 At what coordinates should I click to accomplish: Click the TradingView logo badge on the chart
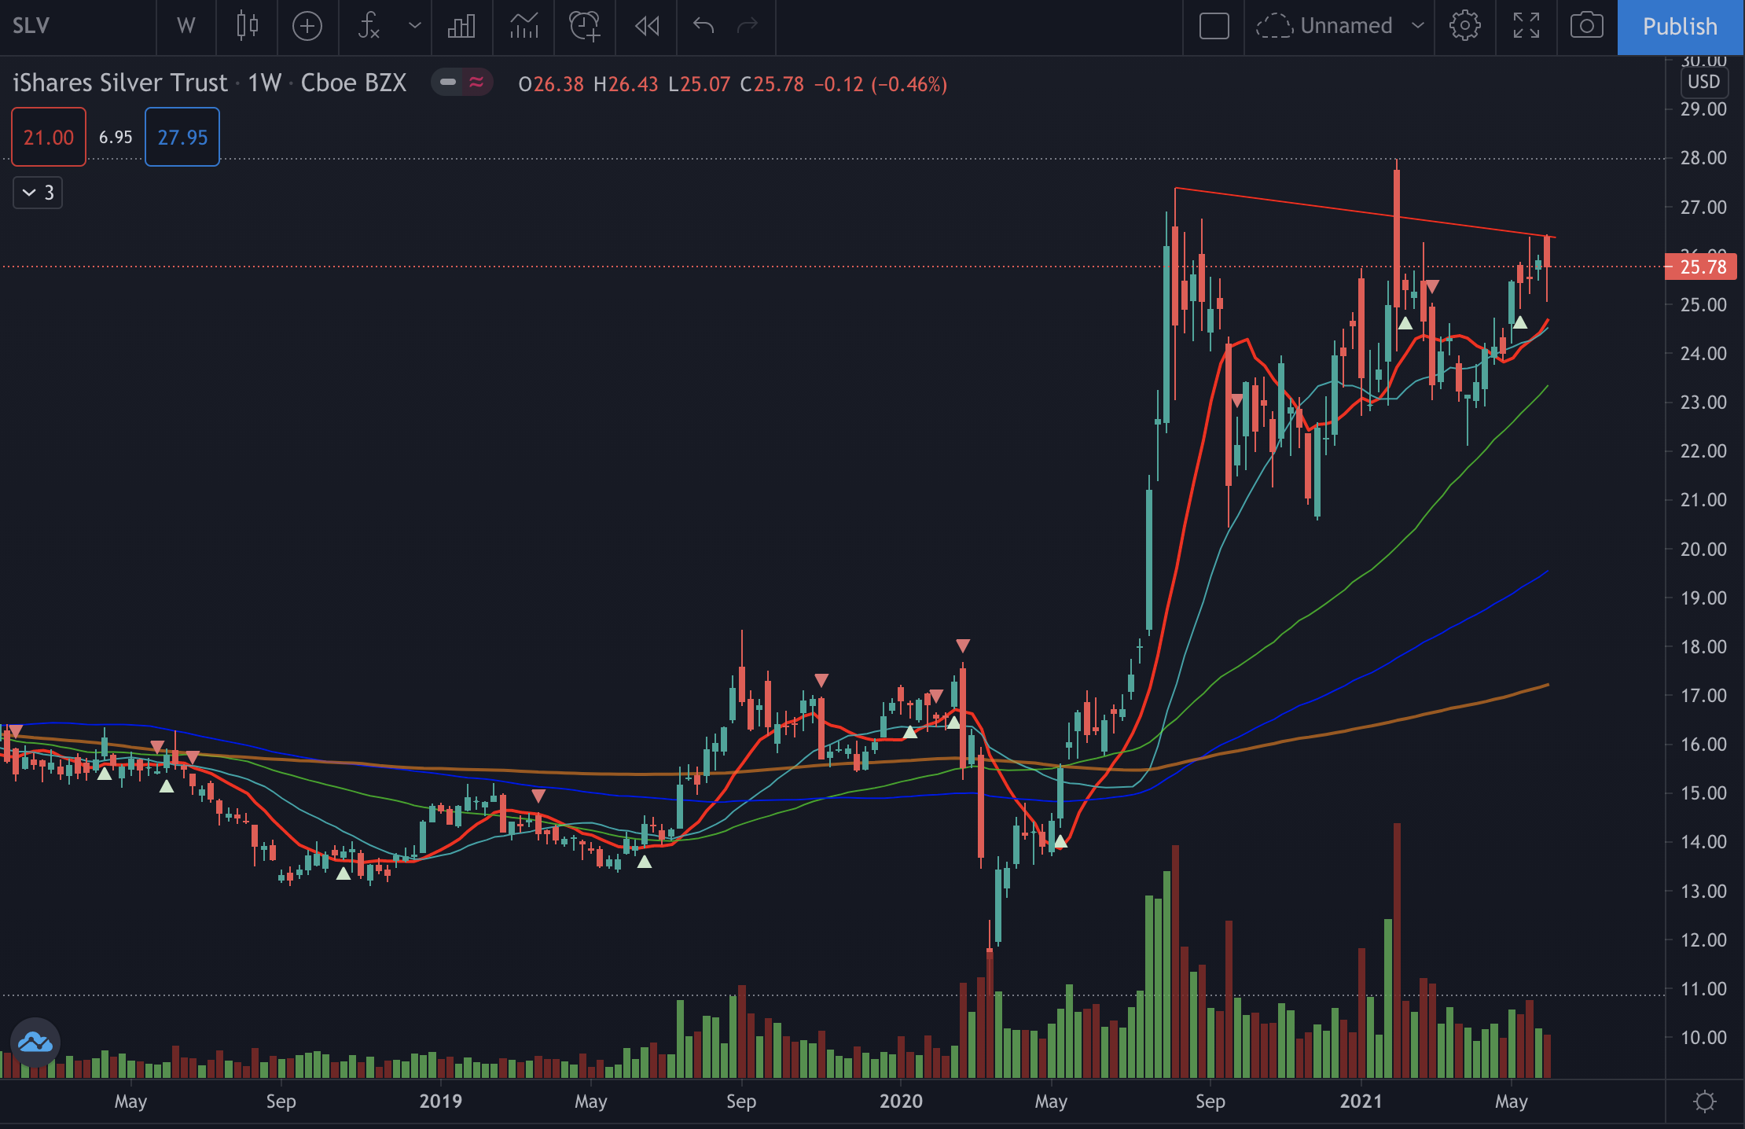35,1043
